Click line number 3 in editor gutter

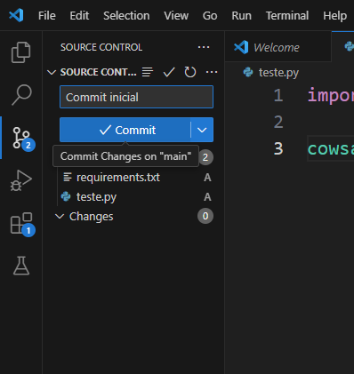(278, 148)
